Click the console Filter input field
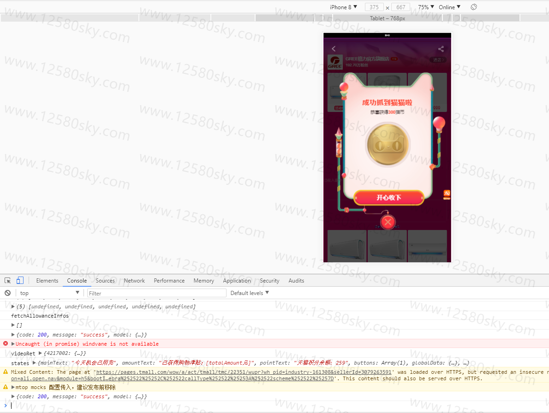Viewport: 549px width, 413px height. click(x=157, y=293)
